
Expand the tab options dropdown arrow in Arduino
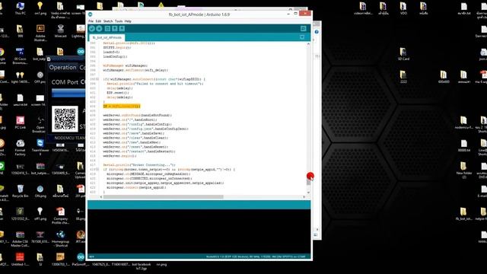pos(302,37)
